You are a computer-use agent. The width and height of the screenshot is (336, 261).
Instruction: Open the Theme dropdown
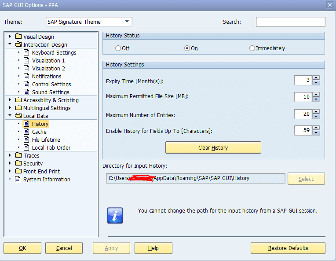click(127, 22)
